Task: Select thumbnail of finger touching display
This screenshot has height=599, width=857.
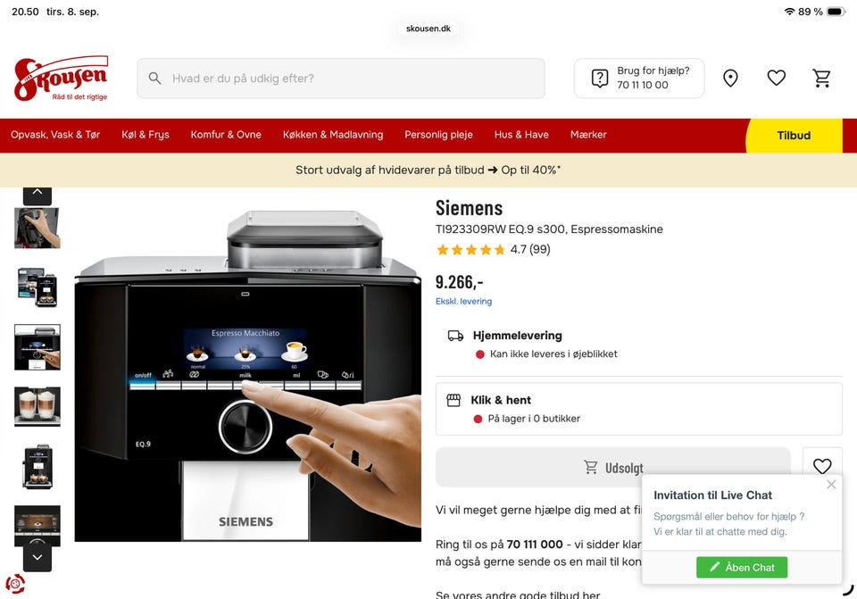Action: point(37,347)
